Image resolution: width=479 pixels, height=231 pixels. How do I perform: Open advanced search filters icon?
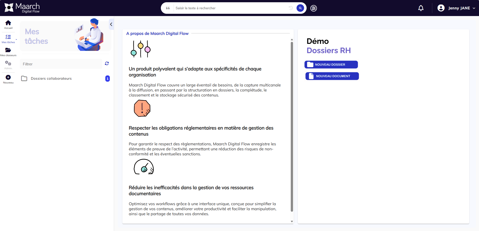[313, 8]
